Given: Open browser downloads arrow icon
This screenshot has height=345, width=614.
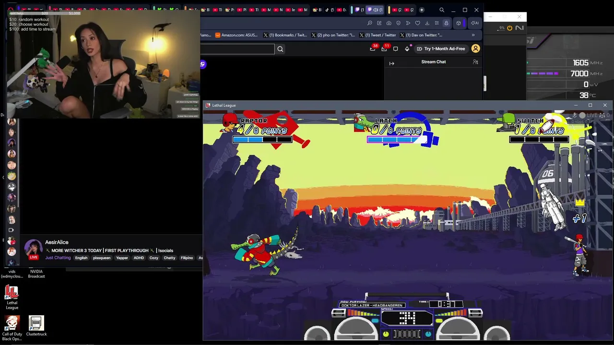Looking at the screenshot, I should 427,23.
